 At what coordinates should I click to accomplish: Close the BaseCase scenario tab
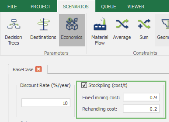39,69
